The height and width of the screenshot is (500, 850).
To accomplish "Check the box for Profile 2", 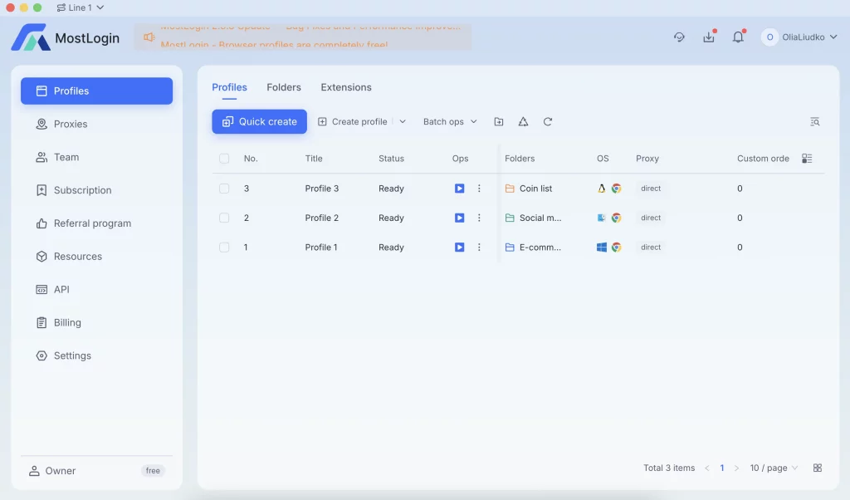I will click(x=224, y=218).
